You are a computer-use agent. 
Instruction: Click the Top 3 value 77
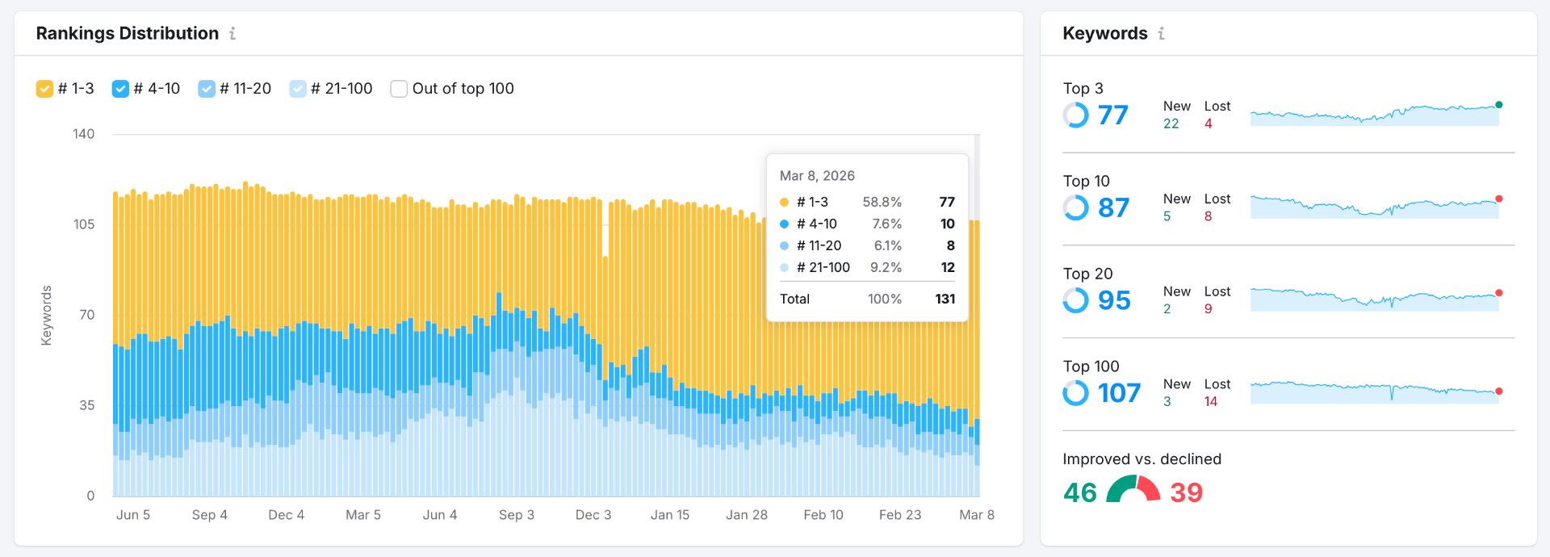point(1112,115)
